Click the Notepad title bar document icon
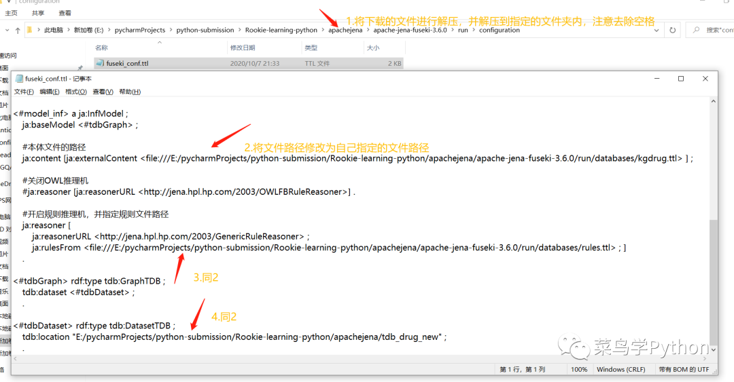This screenshot has width=734, height=382. 19,79
